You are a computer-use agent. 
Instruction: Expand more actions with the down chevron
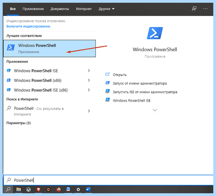coord(155,110)
